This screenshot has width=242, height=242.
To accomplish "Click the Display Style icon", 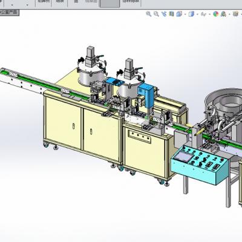I will coord(191,14).
